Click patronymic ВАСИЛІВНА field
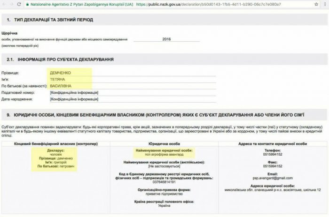The height and width of the screenshot is (217, 329). click(133, 86)
